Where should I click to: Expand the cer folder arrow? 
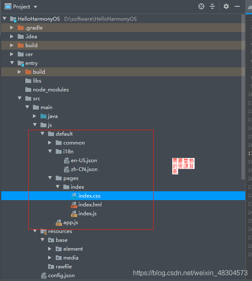pos(12,54)
